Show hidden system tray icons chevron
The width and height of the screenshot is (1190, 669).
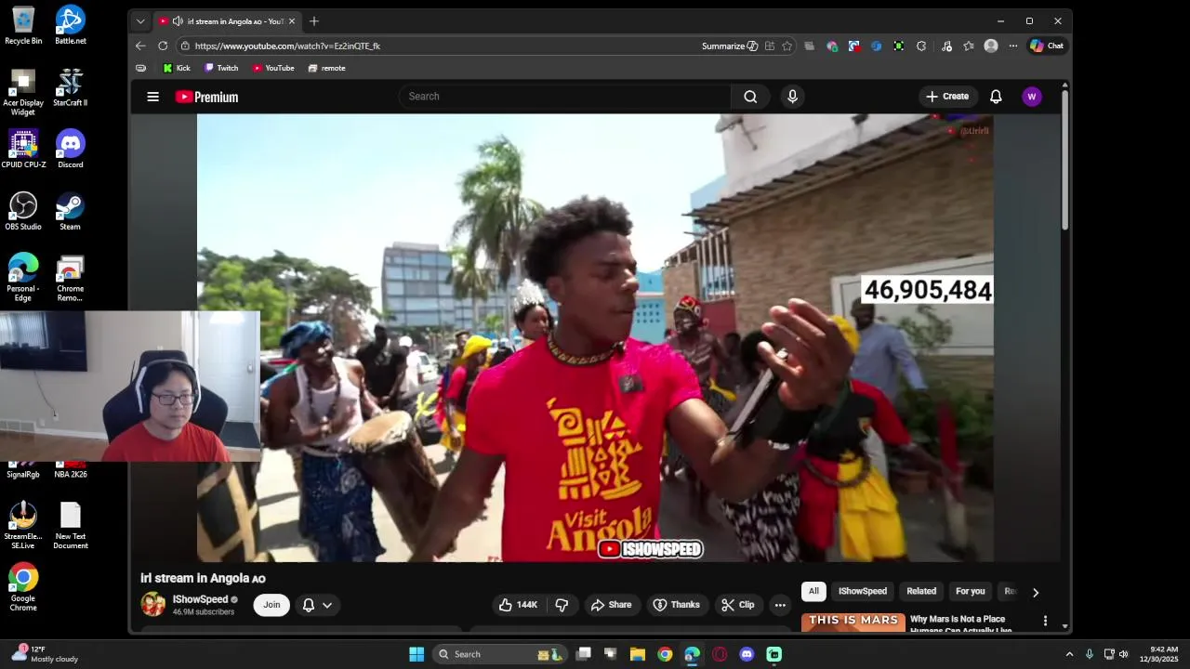point(1069,654)
